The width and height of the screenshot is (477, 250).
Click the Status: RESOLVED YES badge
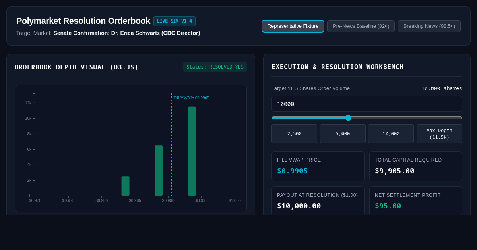tap(215, 67)
